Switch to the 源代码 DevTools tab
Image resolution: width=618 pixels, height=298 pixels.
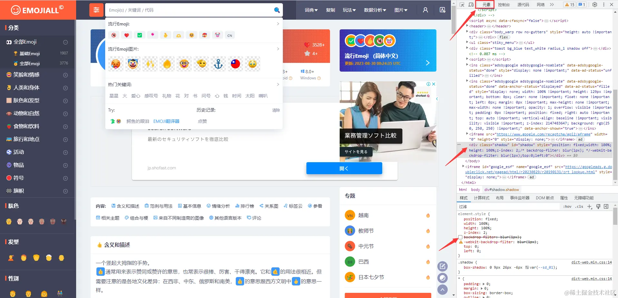pos(523,5)
